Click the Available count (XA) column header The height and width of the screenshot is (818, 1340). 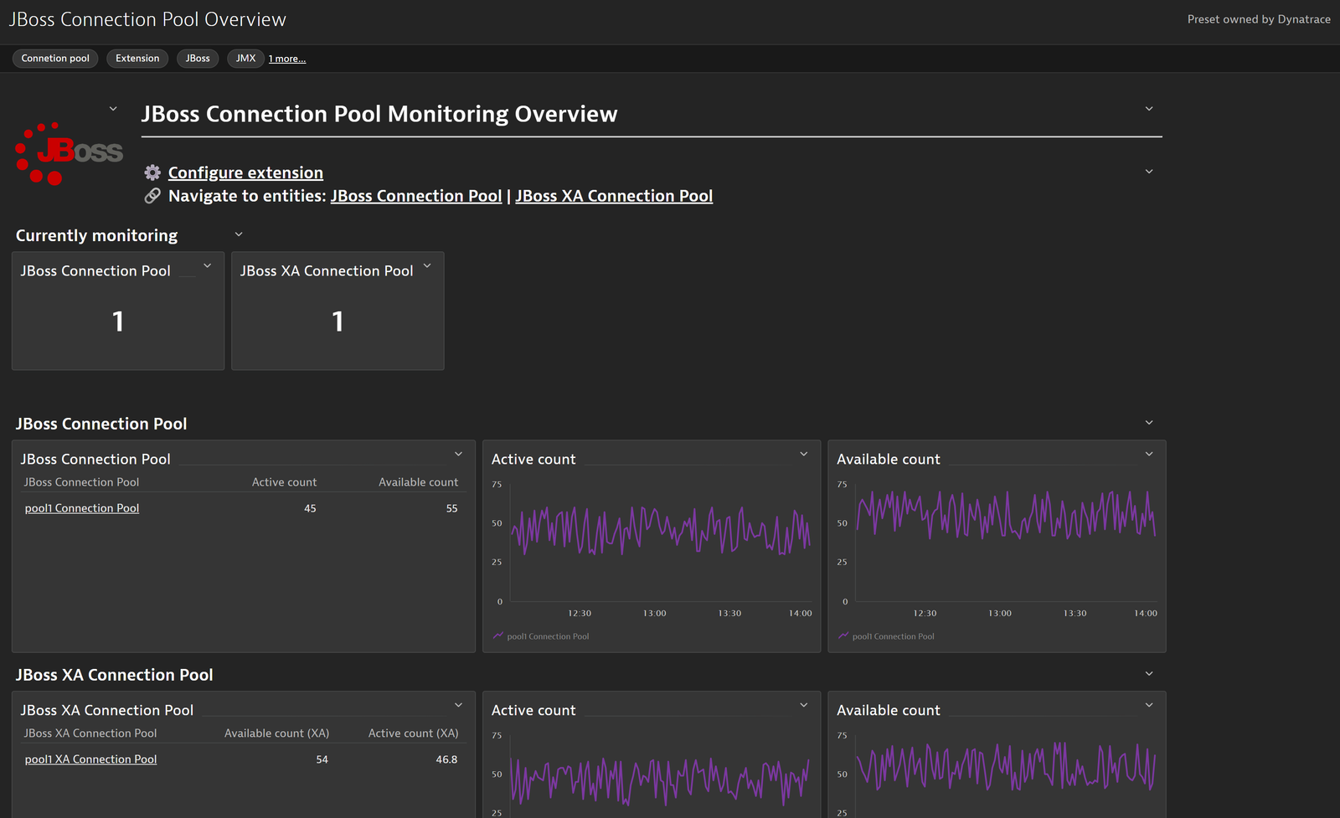click(x=276, y=733)
